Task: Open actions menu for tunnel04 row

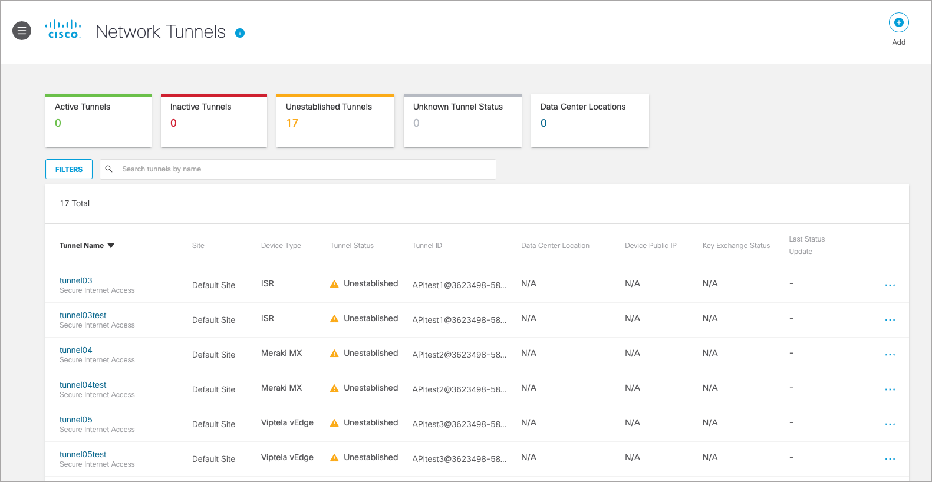Action: click(x=890, y=355)
